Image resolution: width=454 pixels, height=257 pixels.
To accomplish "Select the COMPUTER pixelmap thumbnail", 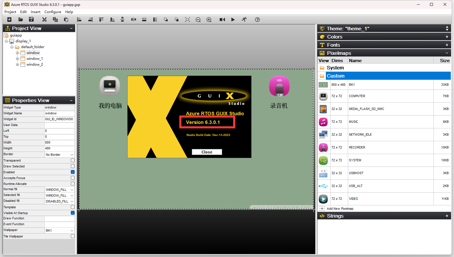I will [323, 96].
